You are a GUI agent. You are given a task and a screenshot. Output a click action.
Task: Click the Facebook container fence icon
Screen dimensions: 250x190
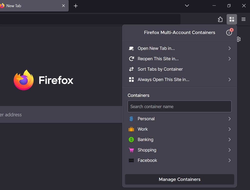[131, 160]
